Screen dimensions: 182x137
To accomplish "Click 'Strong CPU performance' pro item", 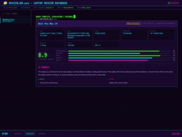I will point(49,83).
